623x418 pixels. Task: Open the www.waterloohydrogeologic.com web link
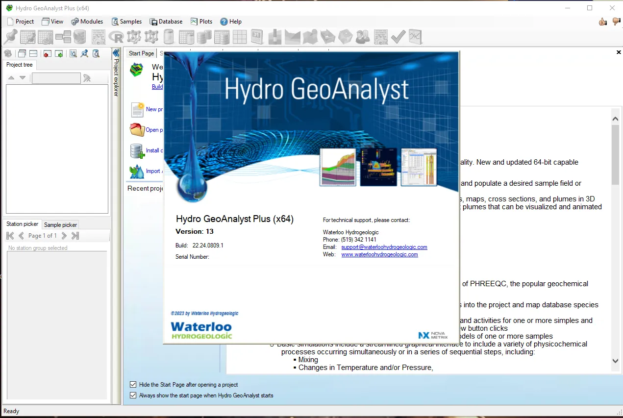pyautogui.click(x=380, y=255)
